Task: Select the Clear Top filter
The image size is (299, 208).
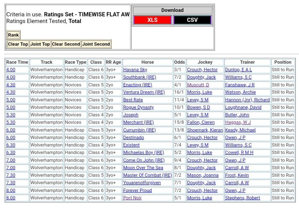Action: [x=18, y=44]
